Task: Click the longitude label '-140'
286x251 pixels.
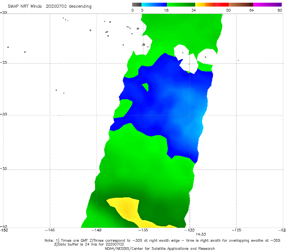Action: pos(96,230)
